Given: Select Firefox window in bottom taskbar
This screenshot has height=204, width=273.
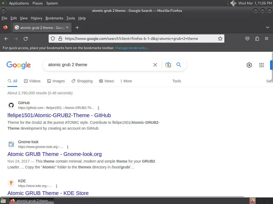Looking at the screenshot, I should point(31,201).
